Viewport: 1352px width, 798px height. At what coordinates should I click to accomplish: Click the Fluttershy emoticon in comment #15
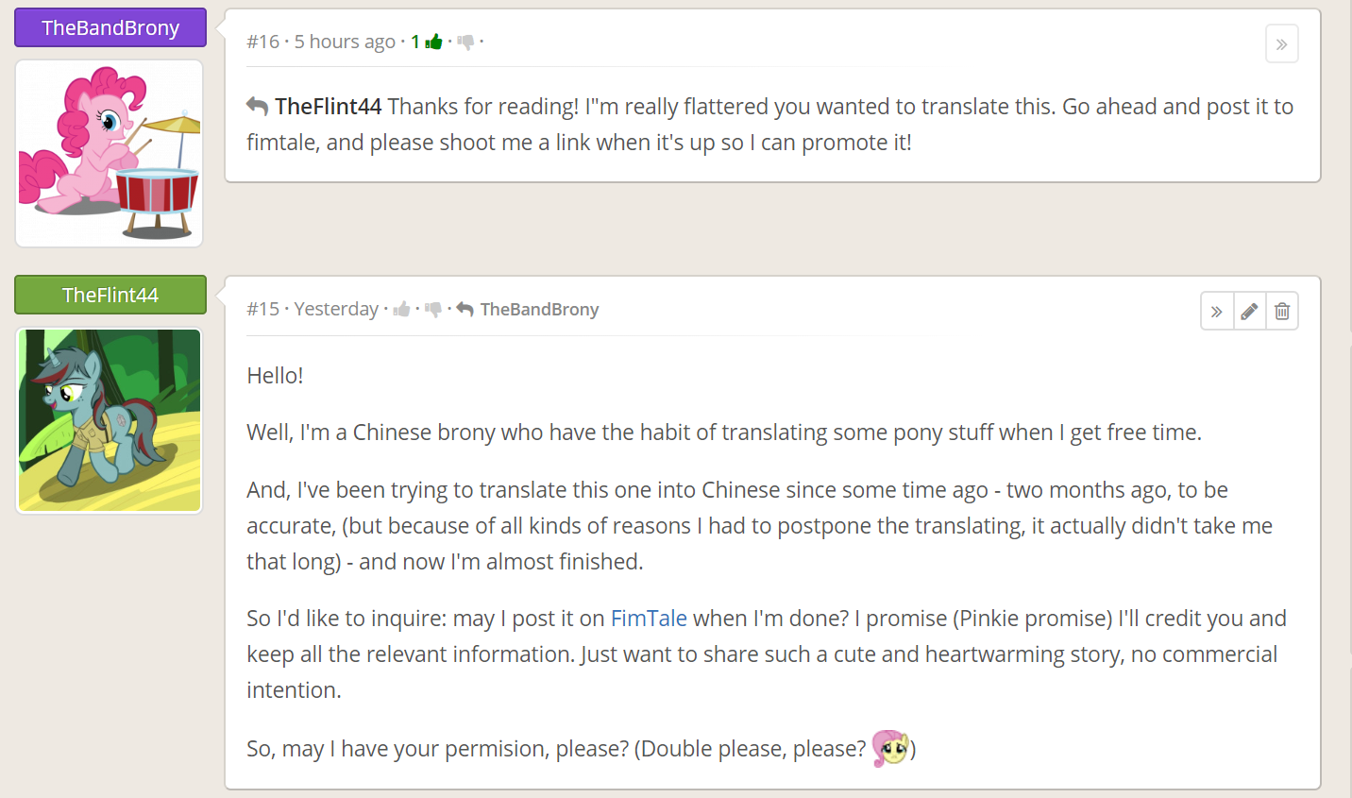(x=890, y=748)
